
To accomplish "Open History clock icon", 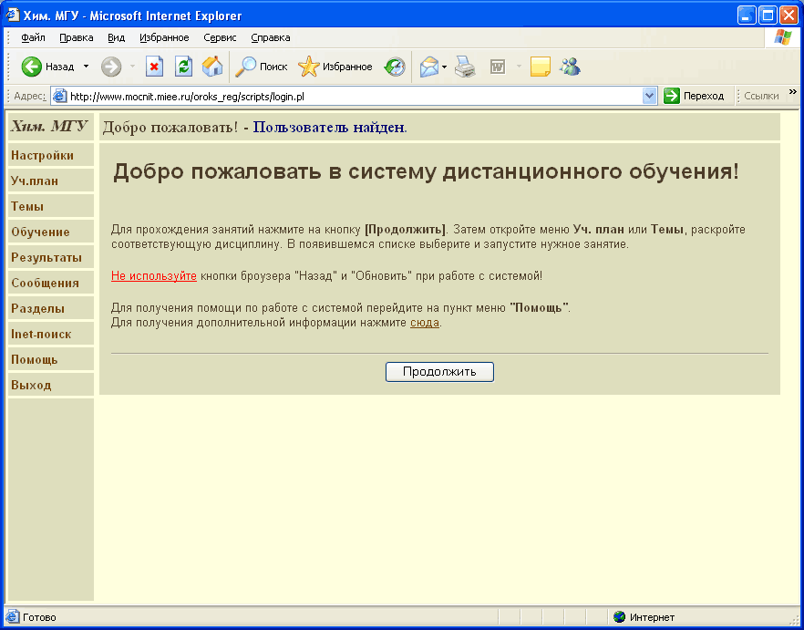I will coord(395,67).
